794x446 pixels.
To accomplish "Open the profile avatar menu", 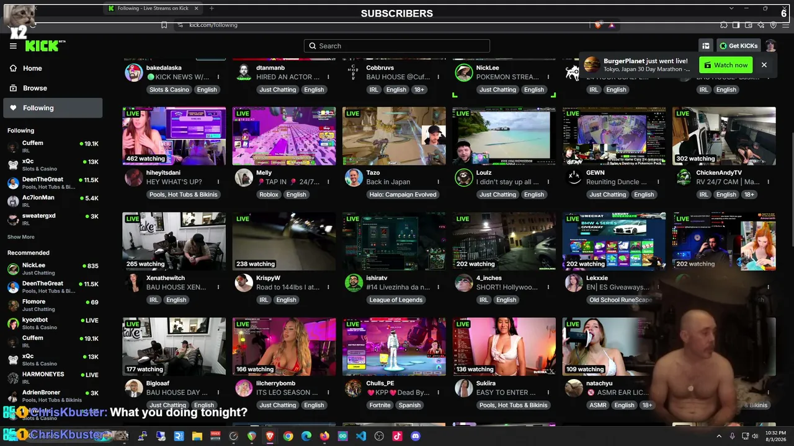I will click(x=770, y=46).
